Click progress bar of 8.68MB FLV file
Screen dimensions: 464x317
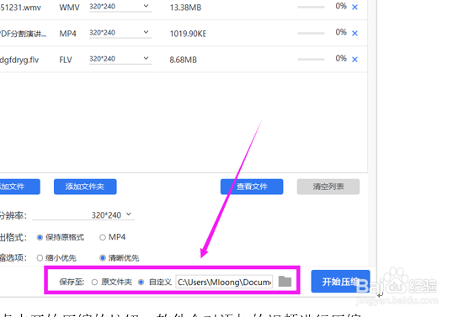tap(311, 60)
